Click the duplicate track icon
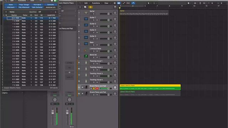The height and width of the screenshot is (128, 228). click(x=85, y=7)
